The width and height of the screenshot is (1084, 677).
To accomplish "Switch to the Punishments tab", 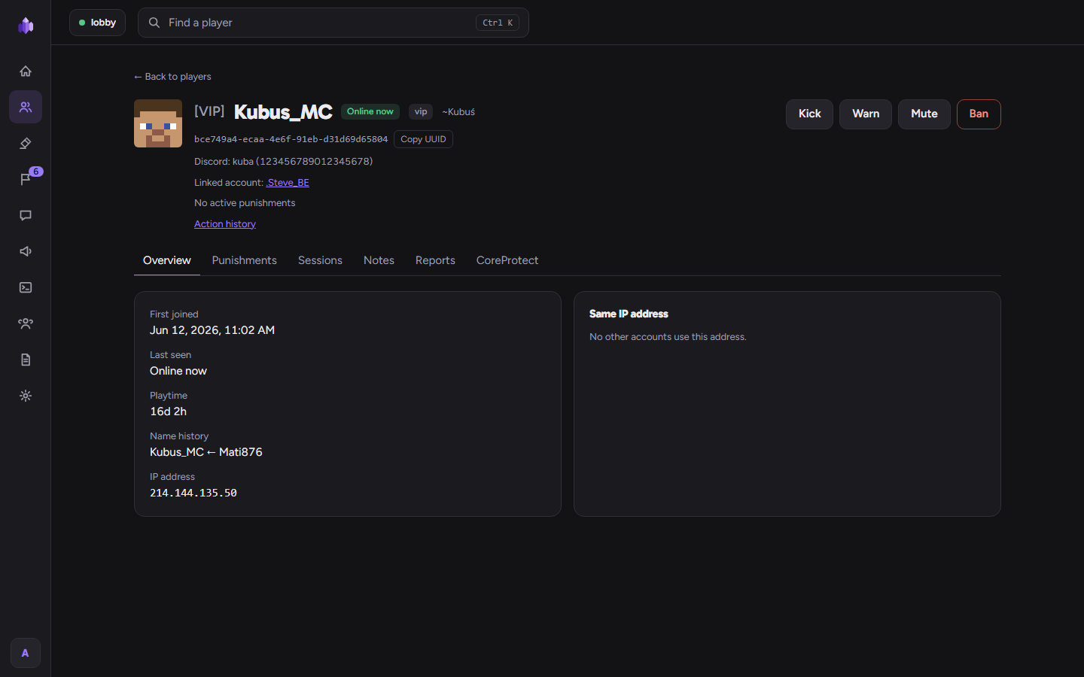I will tap(245, 260).
